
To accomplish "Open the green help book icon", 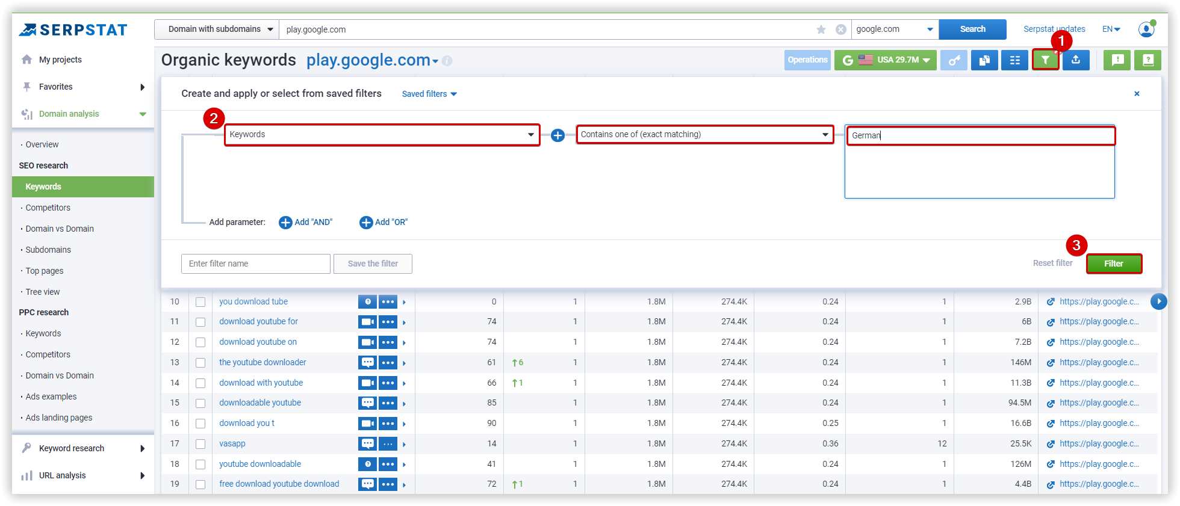I will [1147, 60].
